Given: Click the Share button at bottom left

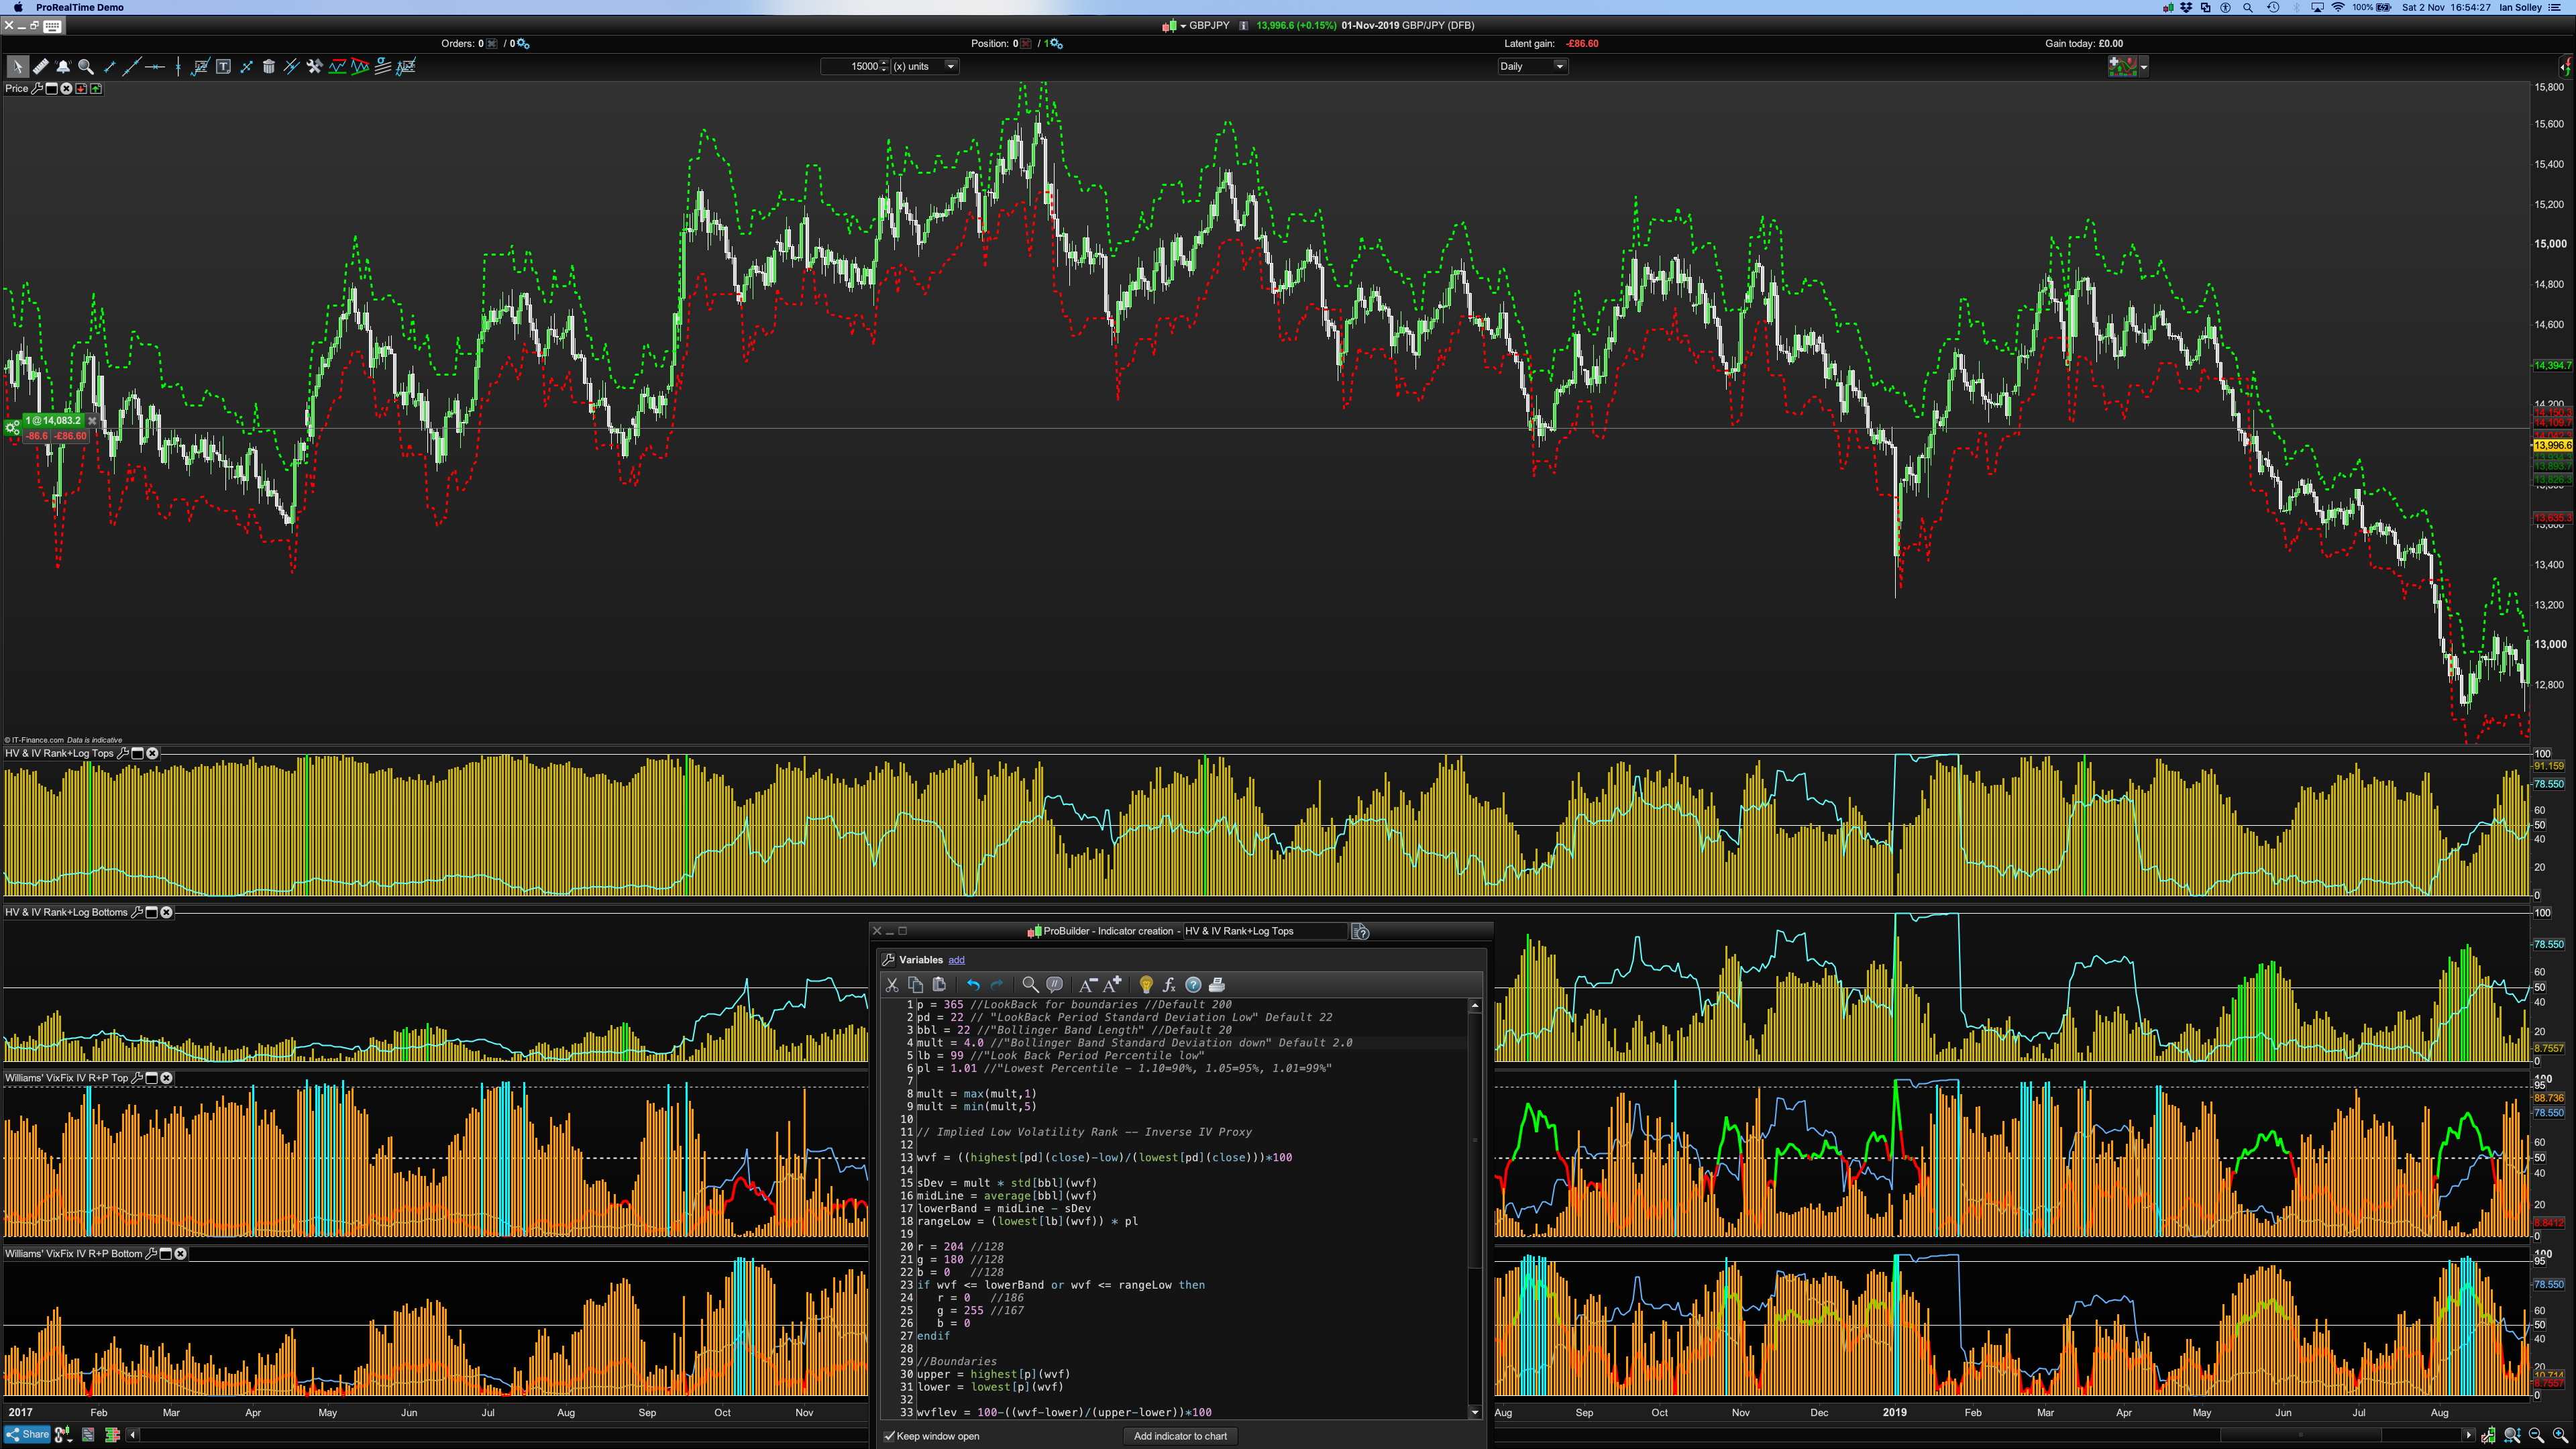Looking at the screenshot, I should pyautogui.click(x=27, y=1435).
